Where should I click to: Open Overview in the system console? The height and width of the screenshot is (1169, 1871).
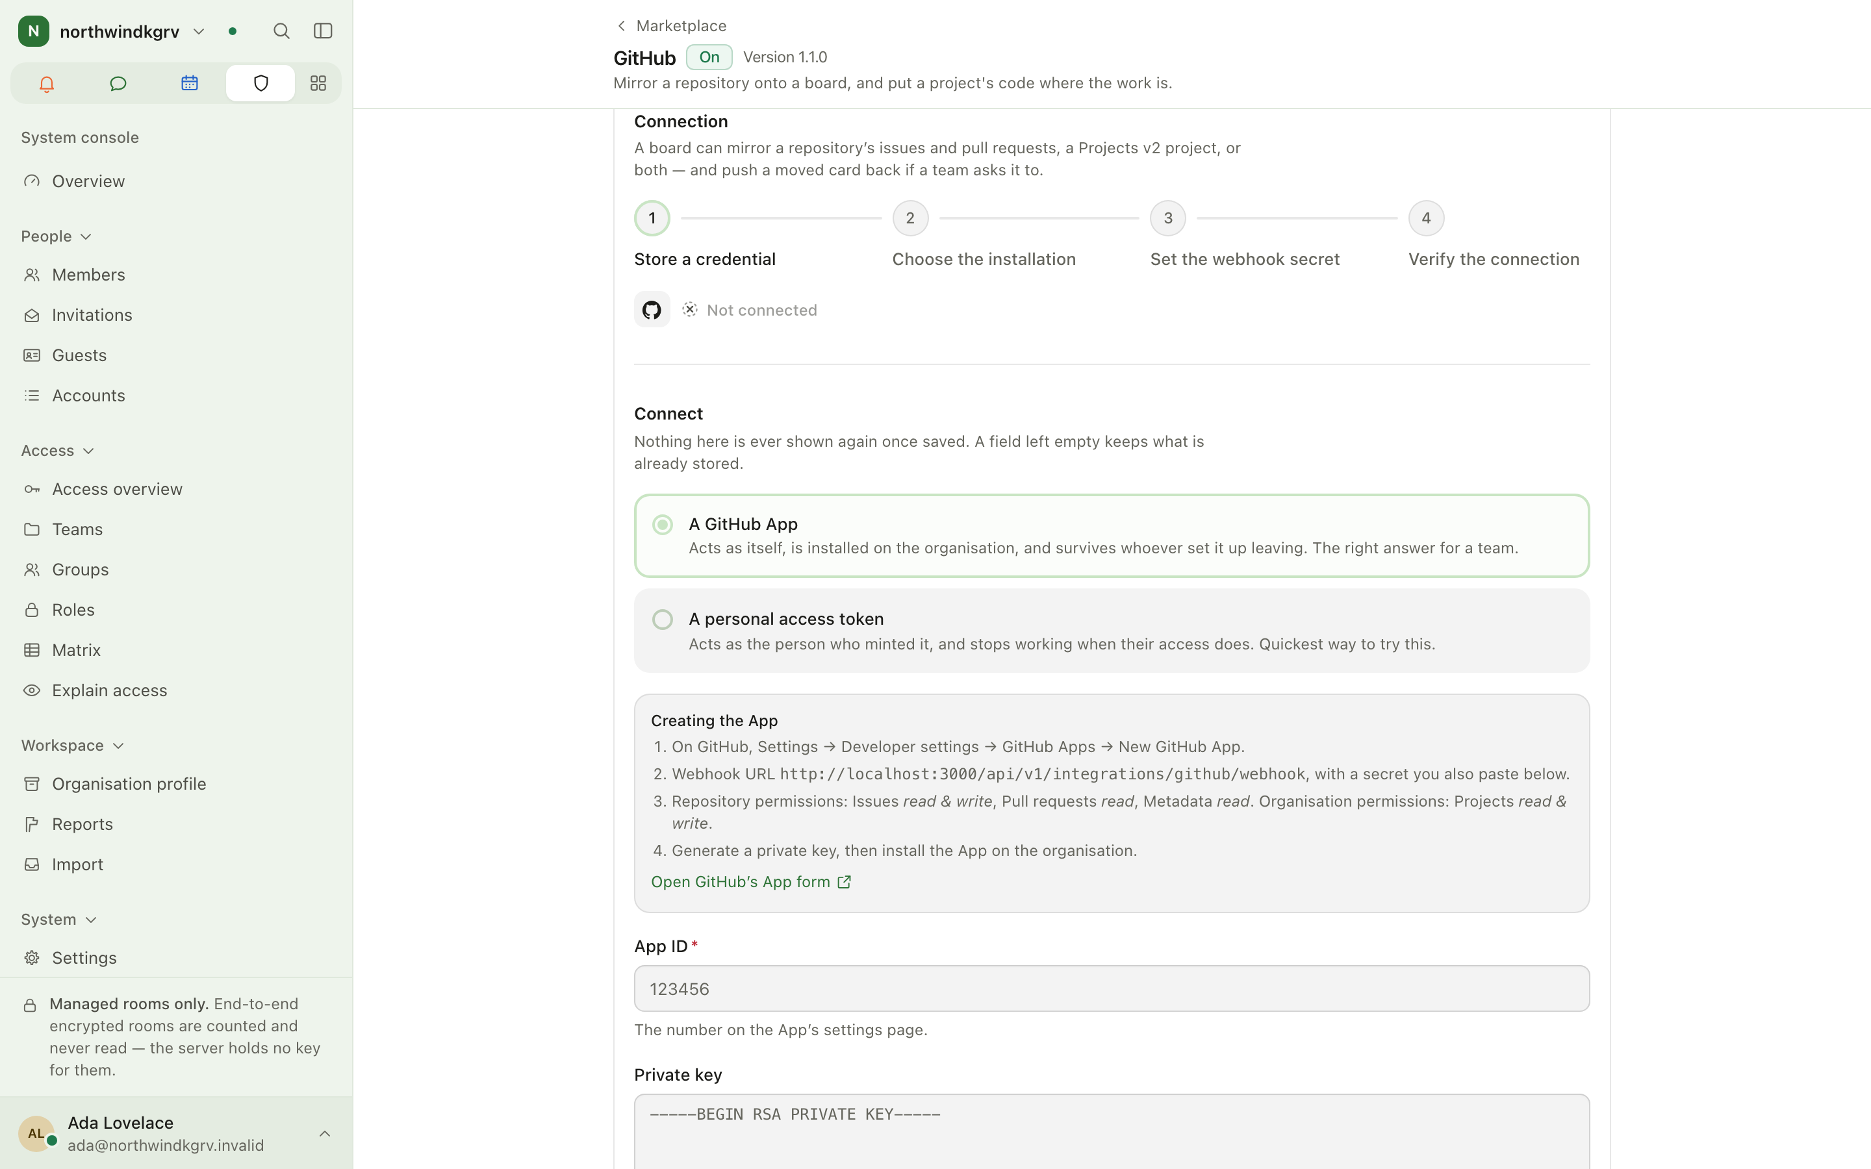point(176,181)
